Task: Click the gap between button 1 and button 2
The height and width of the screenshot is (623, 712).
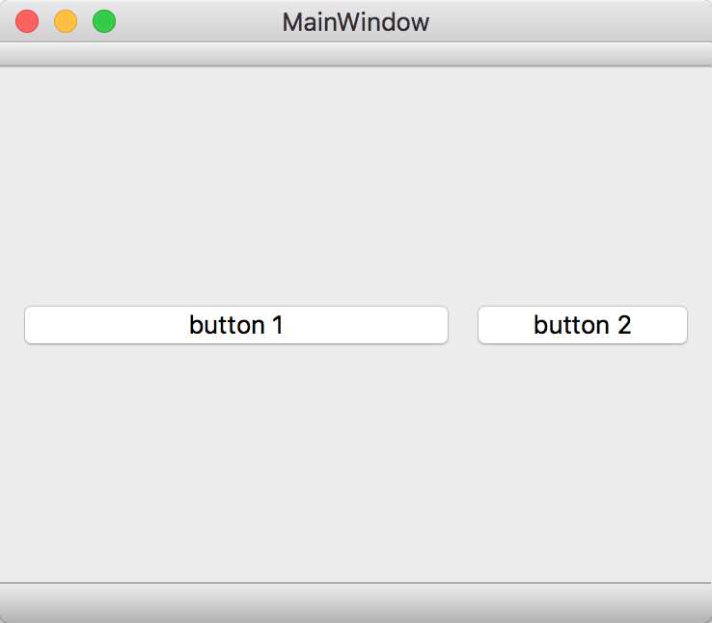Action: 463,325
